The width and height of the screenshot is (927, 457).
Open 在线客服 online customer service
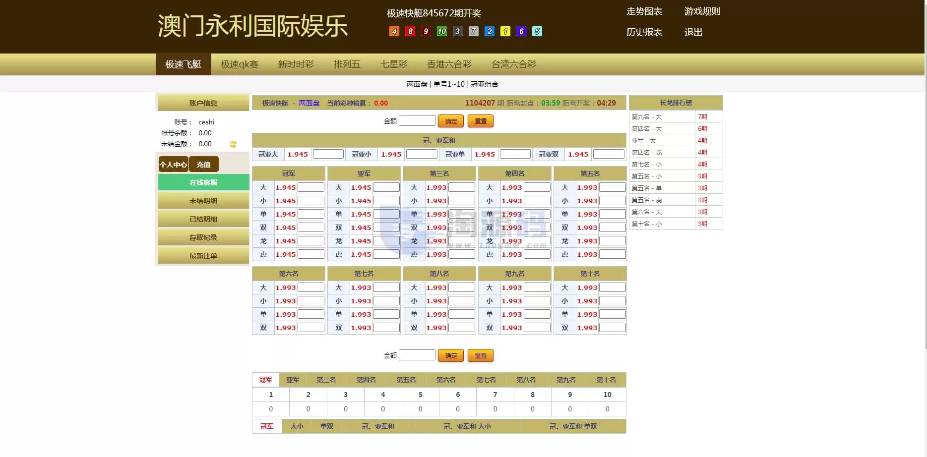(203, 182)
